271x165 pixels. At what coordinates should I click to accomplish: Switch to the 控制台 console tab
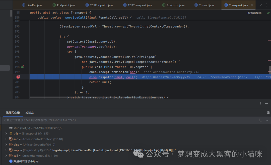30,113
